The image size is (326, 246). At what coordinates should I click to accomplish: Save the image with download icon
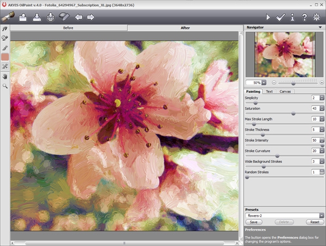click(x=37, y=17)
